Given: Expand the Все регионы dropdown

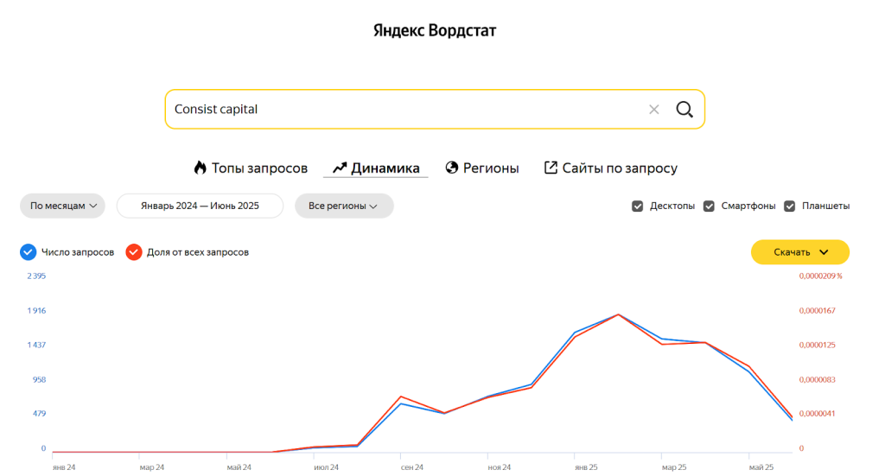Looking at the screenshot, I should [x=344, y=206].
